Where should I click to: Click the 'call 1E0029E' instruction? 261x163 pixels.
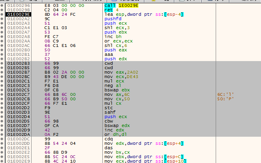click(121, 6)
